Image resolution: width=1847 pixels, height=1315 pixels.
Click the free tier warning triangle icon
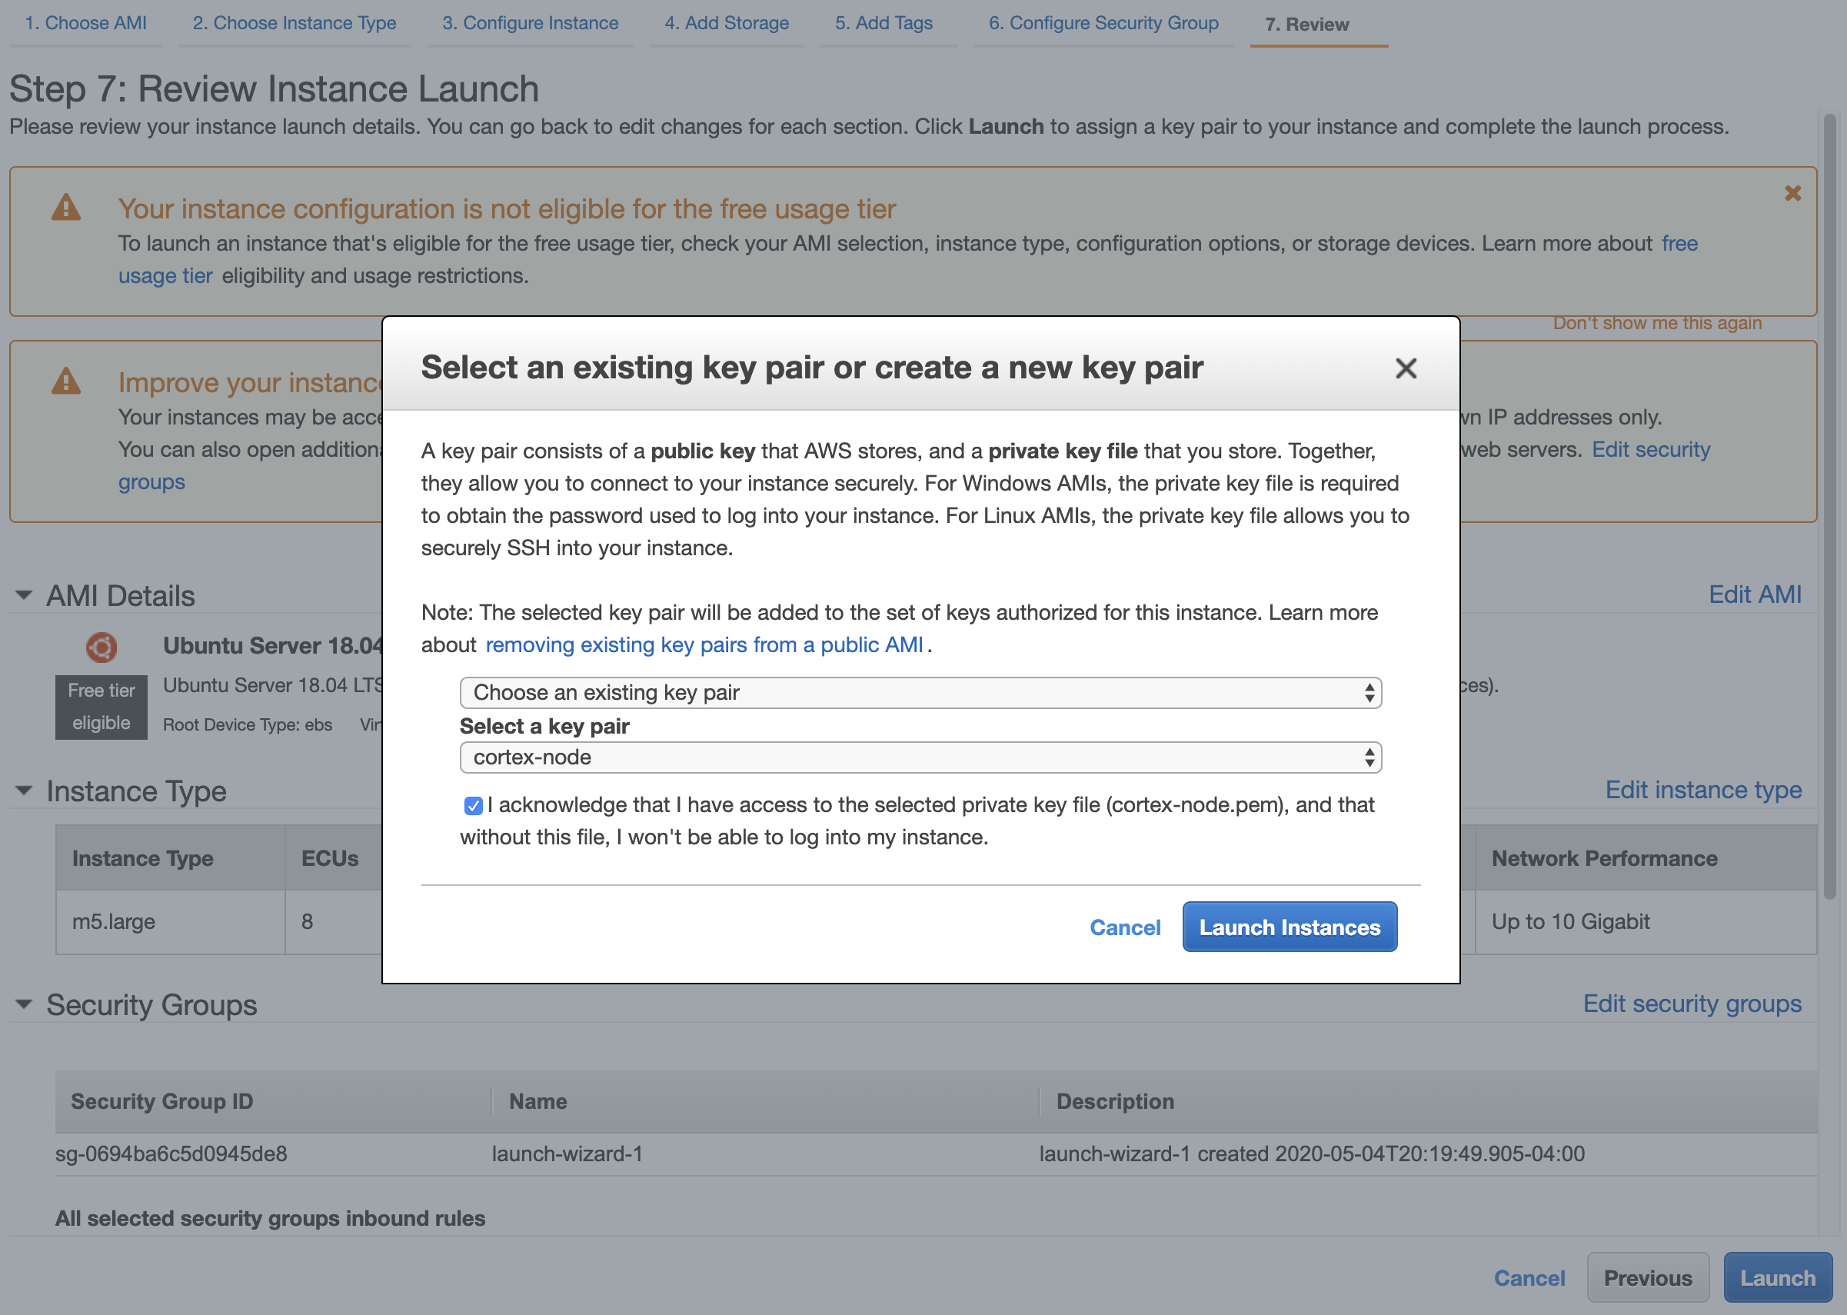tap(65, 208)
